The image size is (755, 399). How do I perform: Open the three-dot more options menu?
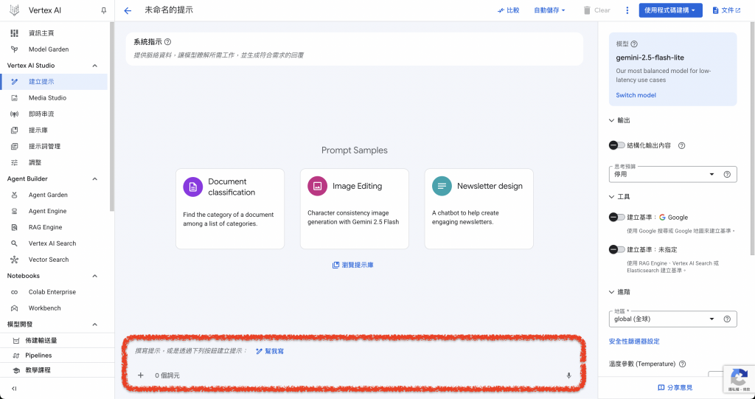point(627,10)
